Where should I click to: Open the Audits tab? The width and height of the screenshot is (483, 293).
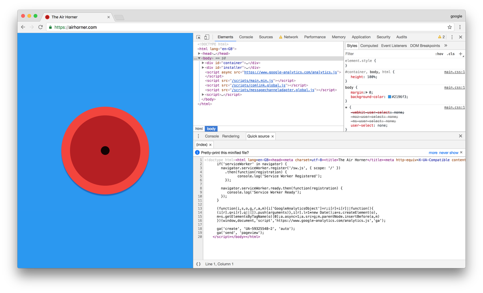(401, 37)
